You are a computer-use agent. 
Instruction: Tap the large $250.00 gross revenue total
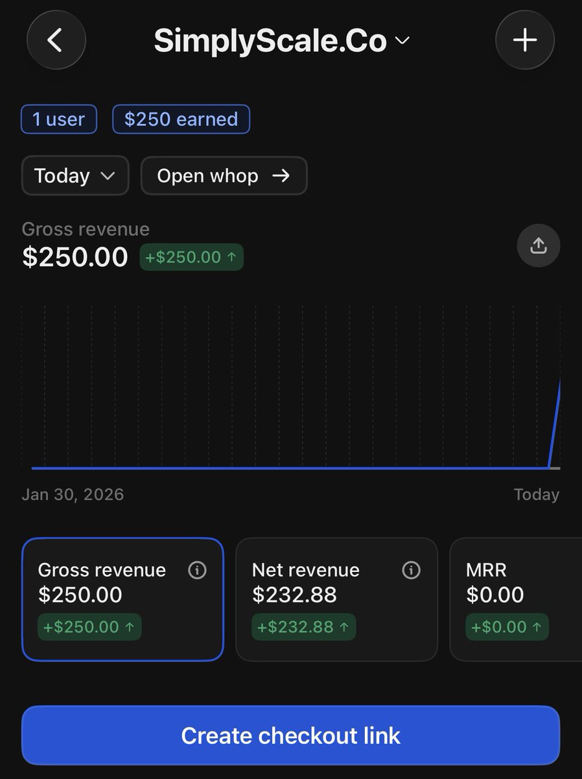coord(75,257)
